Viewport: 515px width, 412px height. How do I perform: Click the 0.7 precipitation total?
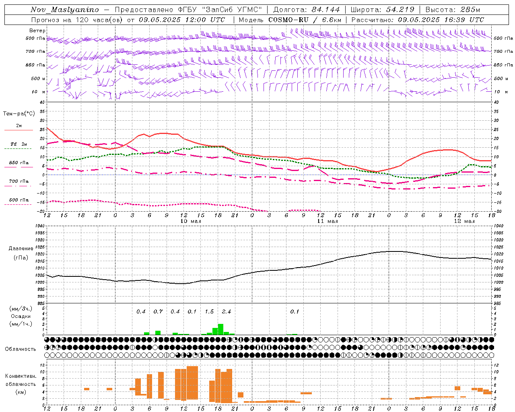pyautogui.click(x=158, y=311)
